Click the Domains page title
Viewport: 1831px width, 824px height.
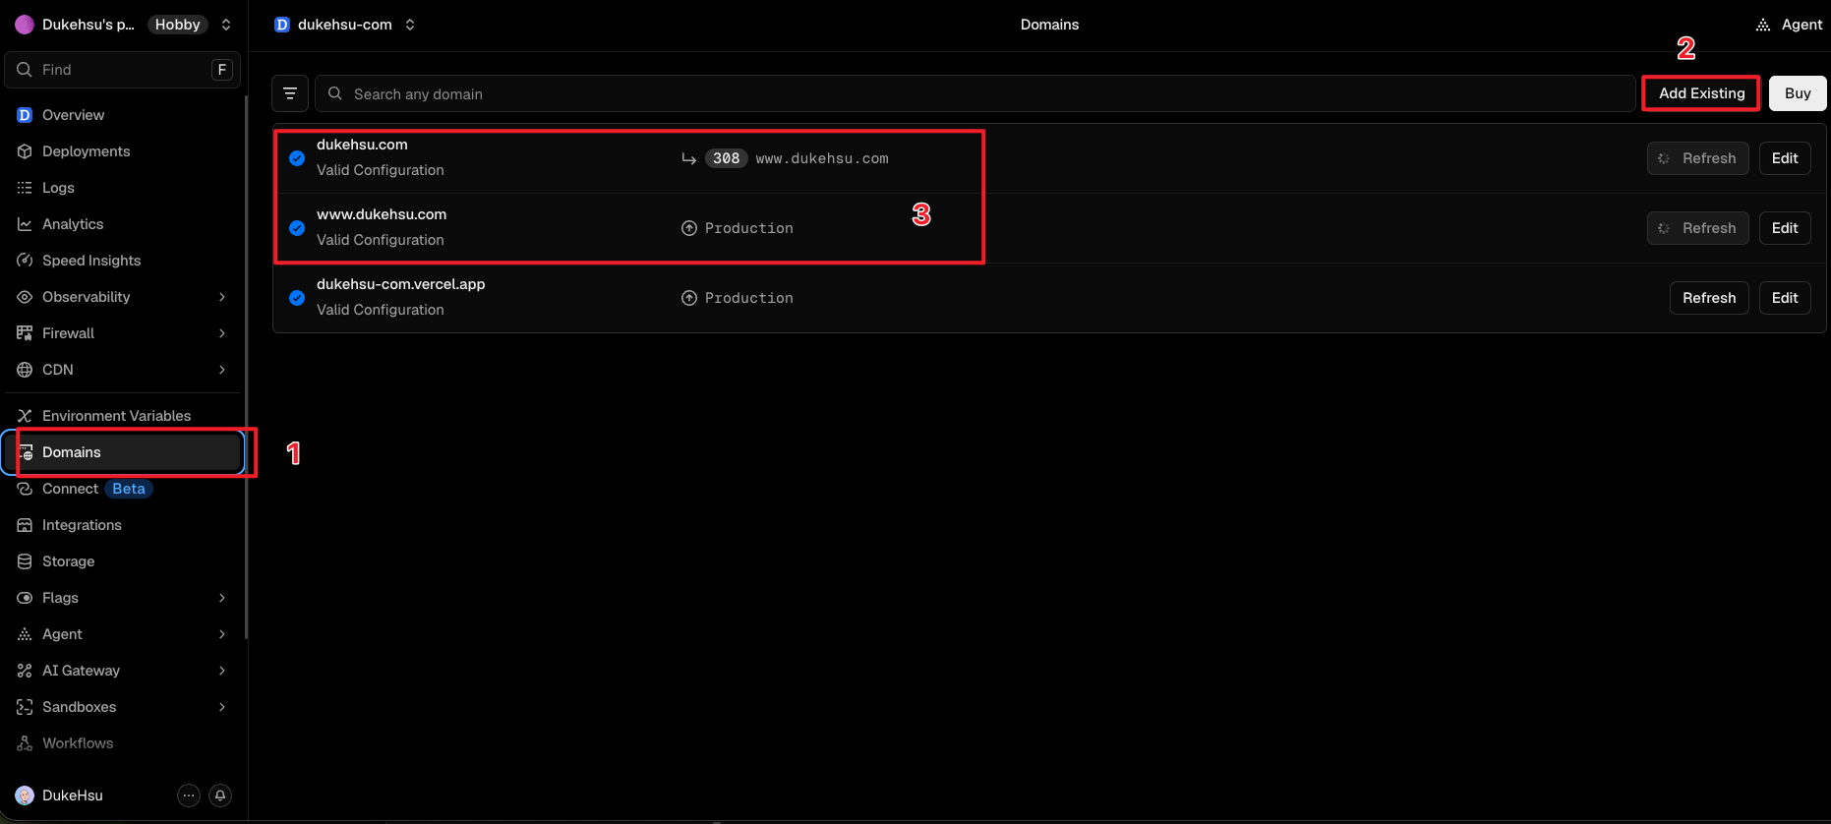pos(1049,25)
